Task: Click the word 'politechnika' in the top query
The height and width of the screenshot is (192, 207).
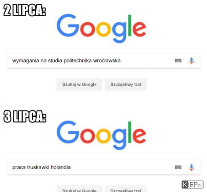Action: pyautogui.click(x=78, y=61)
